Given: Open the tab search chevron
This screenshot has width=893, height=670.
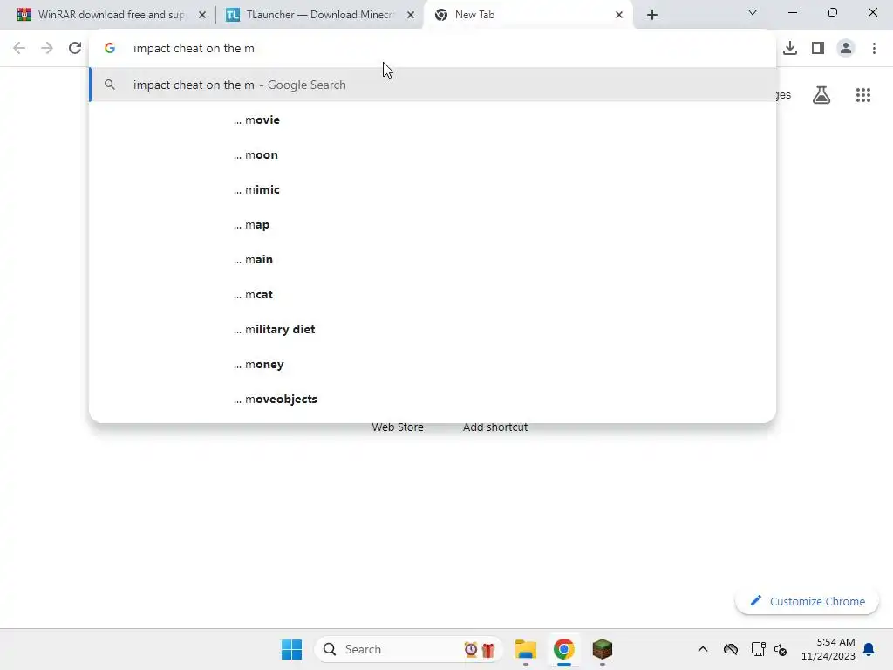Looking at the screenshot, I should click(753, 12).
